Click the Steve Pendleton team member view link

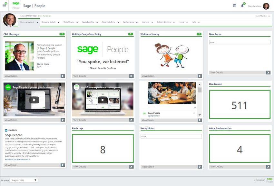tap(45, 16)
